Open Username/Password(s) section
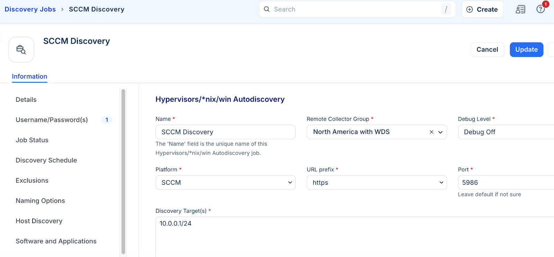554x257 pixels. point(52,120)
